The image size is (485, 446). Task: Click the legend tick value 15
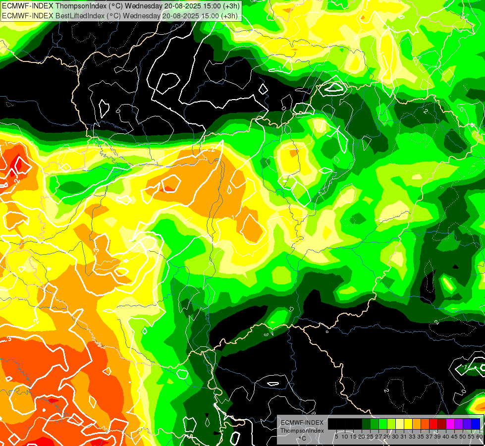353,437
